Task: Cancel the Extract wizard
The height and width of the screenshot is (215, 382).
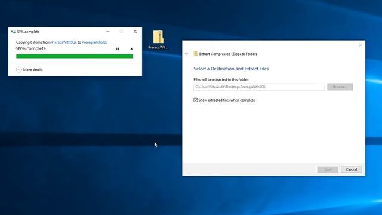Action: tap(352, 170)
